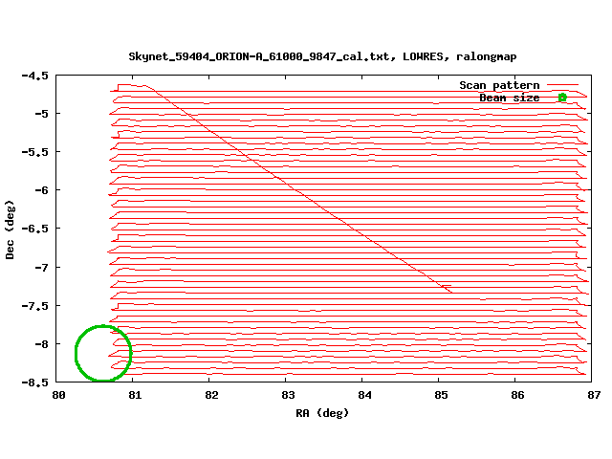Click the 'Beam size' legend label
The height and width of the screenshot is (459, 612).
coord(510,98)
